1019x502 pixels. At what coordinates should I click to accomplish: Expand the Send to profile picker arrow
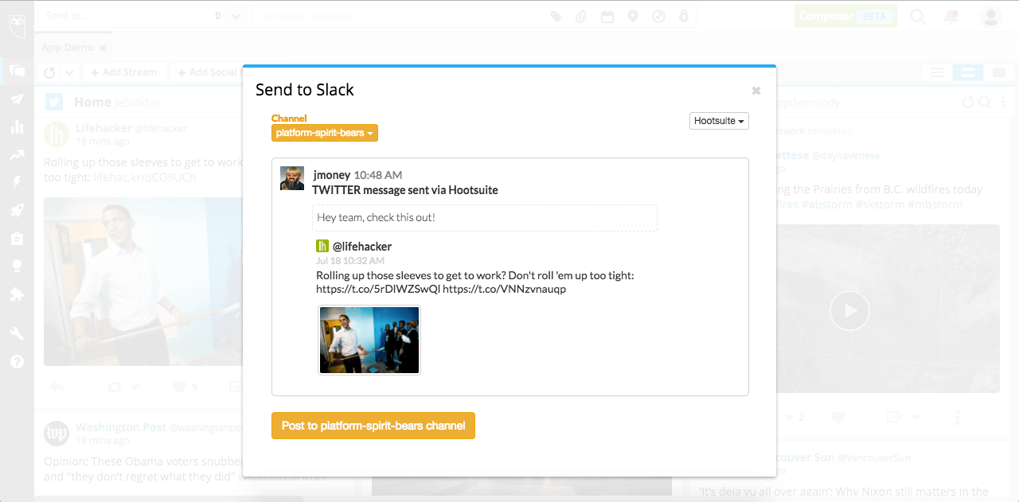236,16
